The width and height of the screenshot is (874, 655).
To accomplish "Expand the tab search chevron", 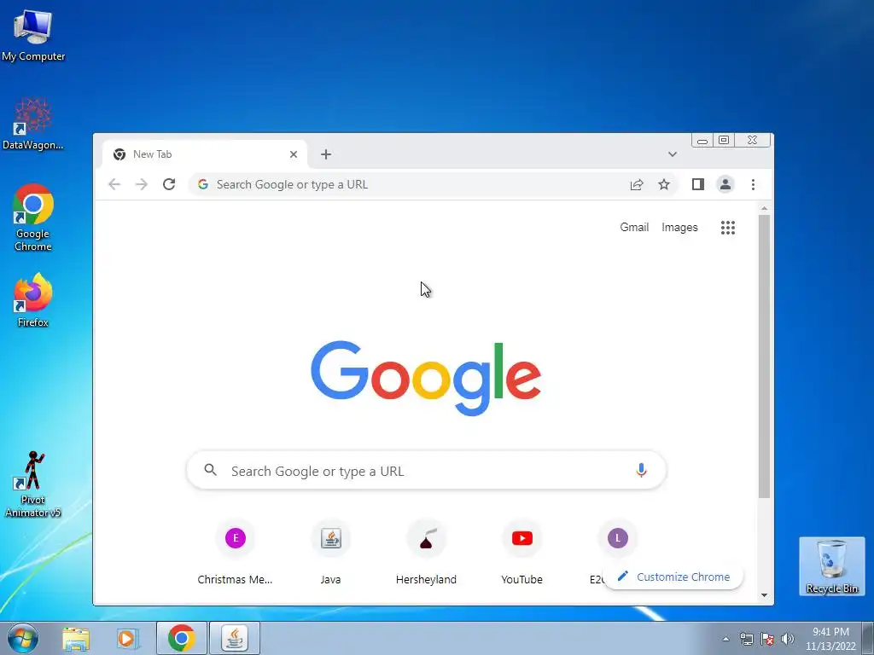I will click(x=673, y=154).
